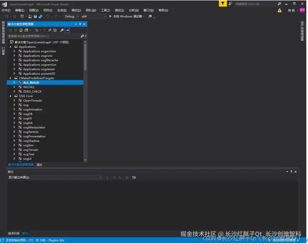Expand the osgDB project node

click(14, 114)
